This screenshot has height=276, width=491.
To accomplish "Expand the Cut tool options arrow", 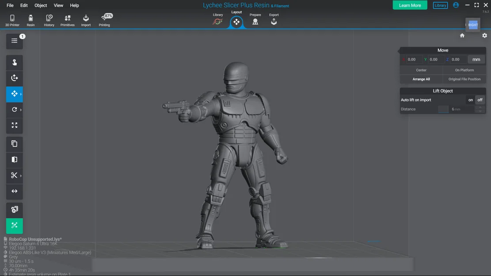I will [x=21, y=176].
